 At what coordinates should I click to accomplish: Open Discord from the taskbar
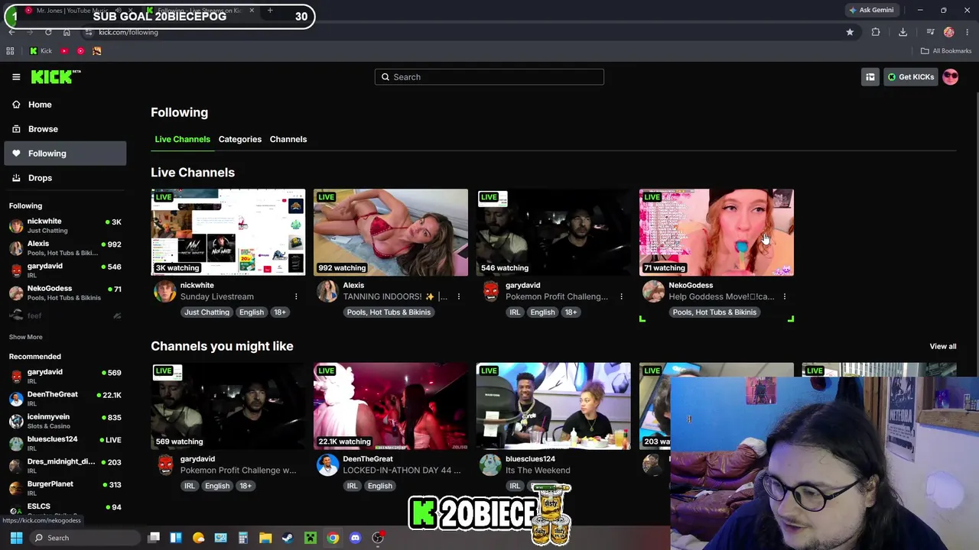pos(355,538)
